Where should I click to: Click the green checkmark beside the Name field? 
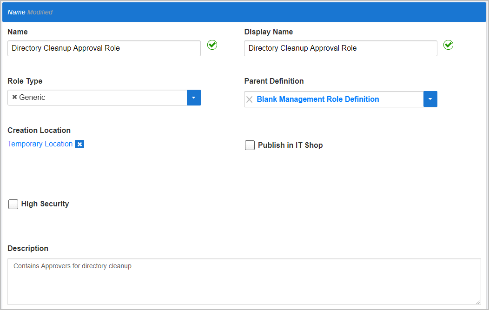[212, 45]
